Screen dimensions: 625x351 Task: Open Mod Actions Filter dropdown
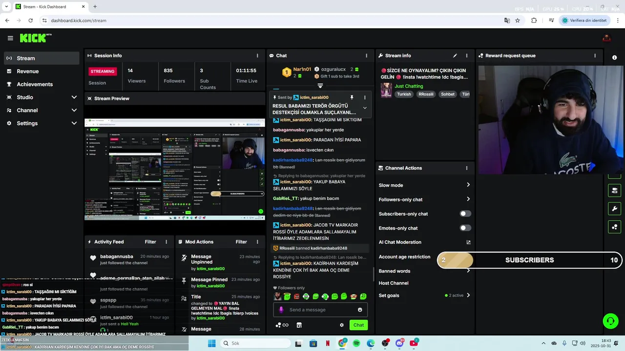coord(241,242)
